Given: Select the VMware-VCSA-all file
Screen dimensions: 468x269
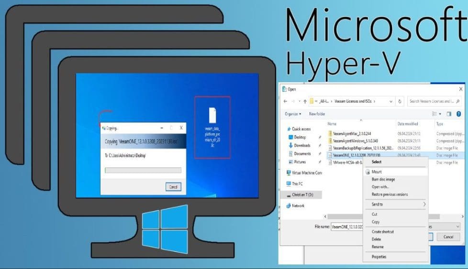Looking at the screenshot, I should pos(345,162).
